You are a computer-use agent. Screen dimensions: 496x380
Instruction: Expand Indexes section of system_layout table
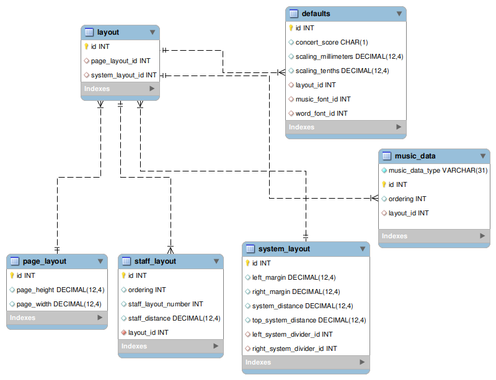click(x=361, y=362)
